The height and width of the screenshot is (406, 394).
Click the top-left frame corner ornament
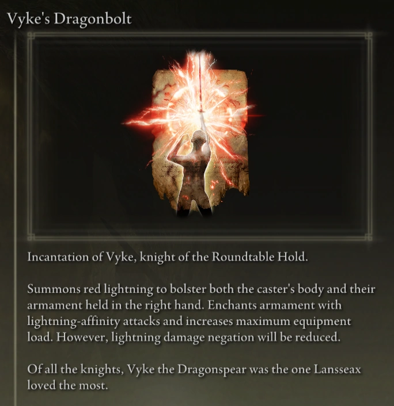tap(31, 36)
